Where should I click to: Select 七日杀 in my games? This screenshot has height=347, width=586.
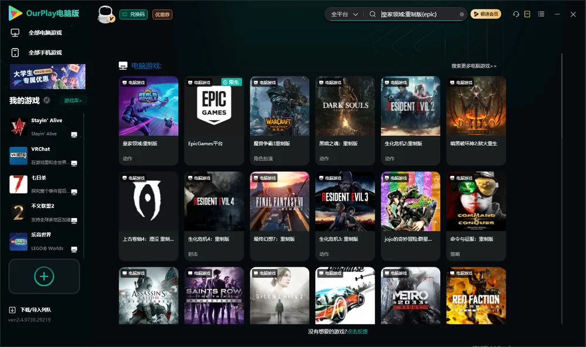44,184
